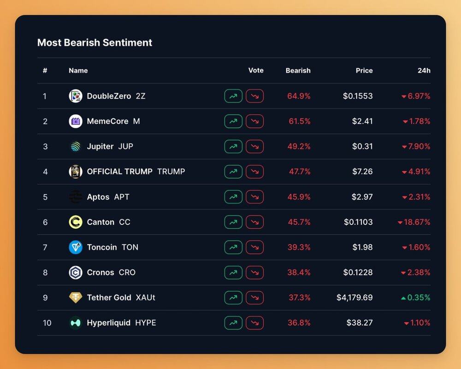Click the Tether Gold coin icon
Image resolution: width=461 pixels, height=369 pixels.
pos(76,298)
